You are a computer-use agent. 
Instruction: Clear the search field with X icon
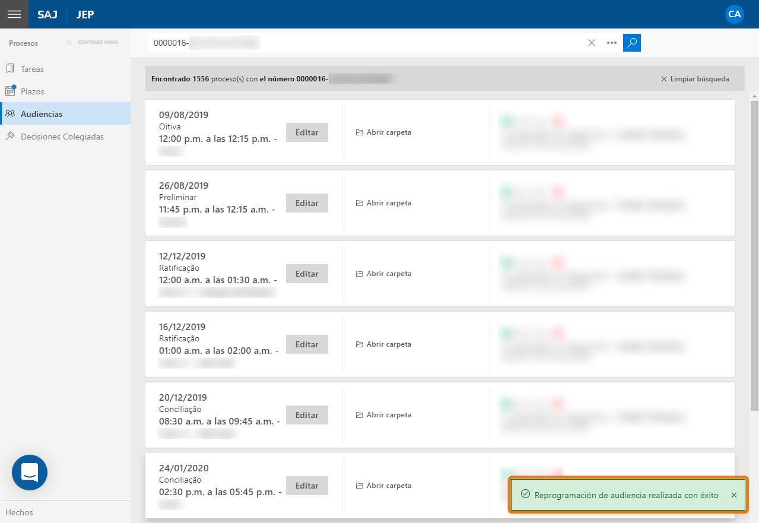point(591,43)
